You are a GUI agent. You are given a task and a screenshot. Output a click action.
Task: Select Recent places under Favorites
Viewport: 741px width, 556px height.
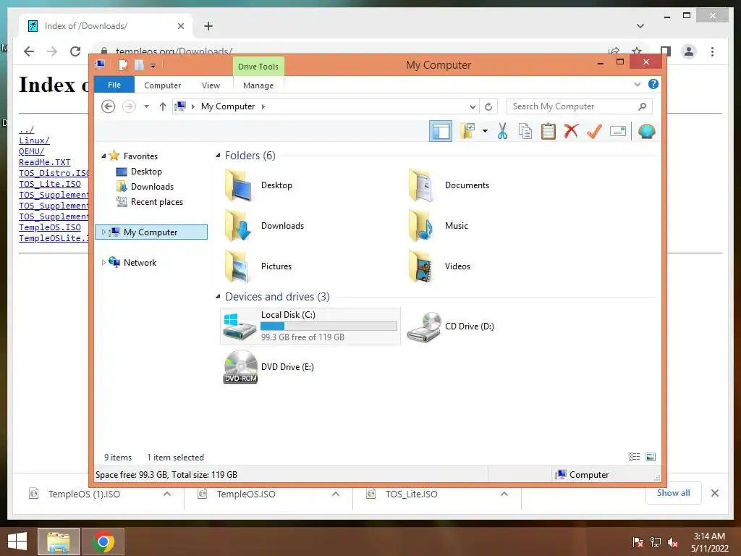tap(157, 202)
